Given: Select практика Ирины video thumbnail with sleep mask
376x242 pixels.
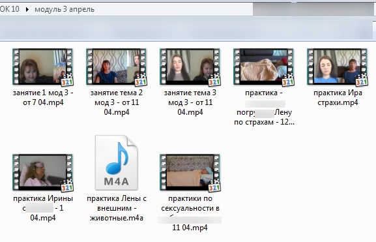Looking at the screenshot, I should [43, 173].
